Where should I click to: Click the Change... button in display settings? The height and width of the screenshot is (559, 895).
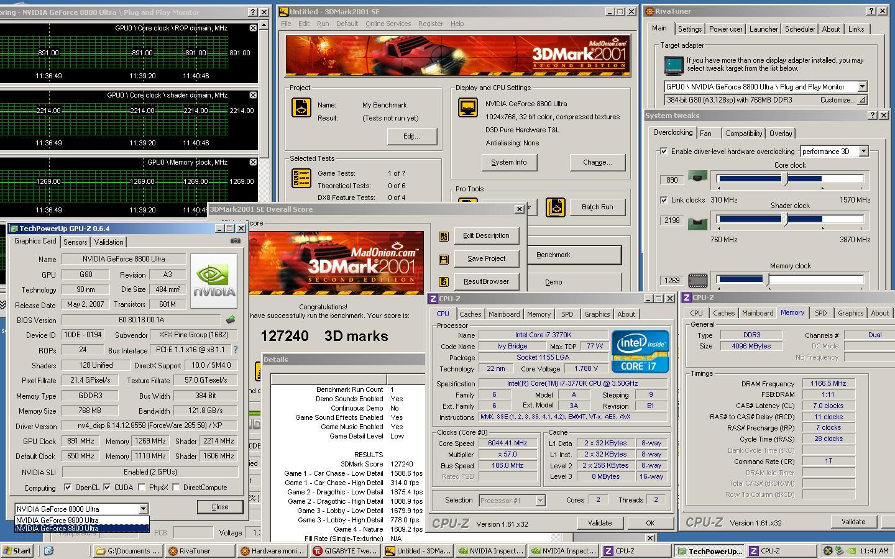point(597,163)
